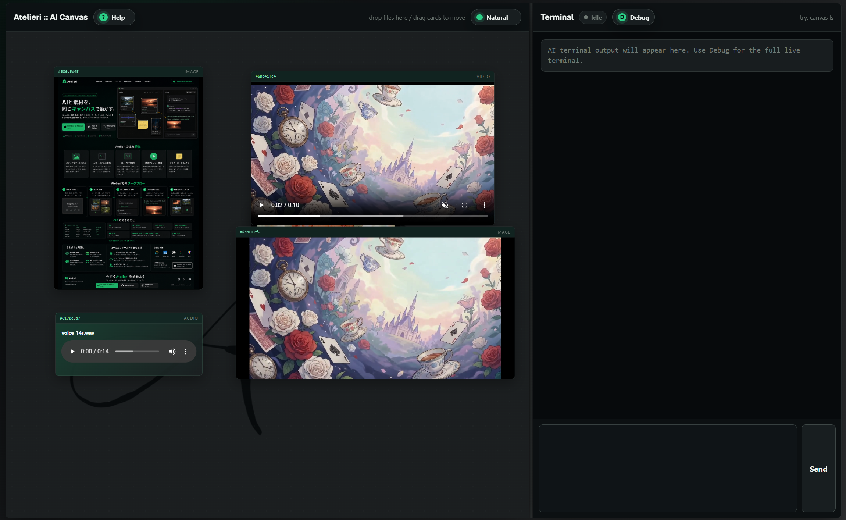Image resolution: width=846 pixels, height=520 pixels.
Task: Open the Wonderland roses image in #d44ccef2
Action: click(x=375, y=308)
